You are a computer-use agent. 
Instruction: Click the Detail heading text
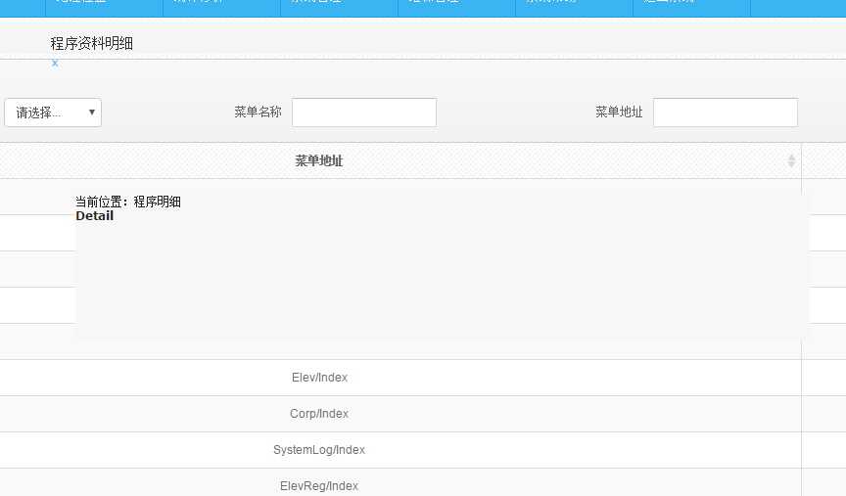click(x=94, y=215)
